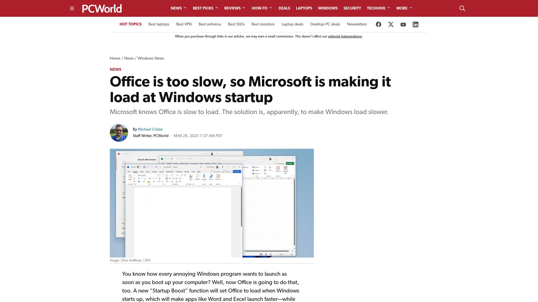Open the hamburger menu icon

(x=72, y=8)
